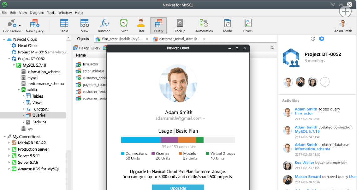
Task: Click the orange Models usage bar segment
Action: [x=187, y=140]
